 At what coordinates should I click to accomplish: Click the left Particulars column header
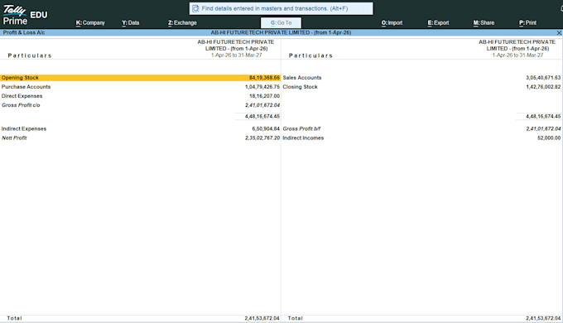[30, 55]
